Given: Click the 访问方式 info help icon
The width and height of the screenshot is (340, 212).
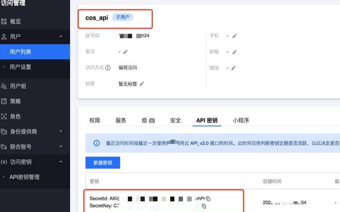Looking at the screenshot, I should coord(108,68).
